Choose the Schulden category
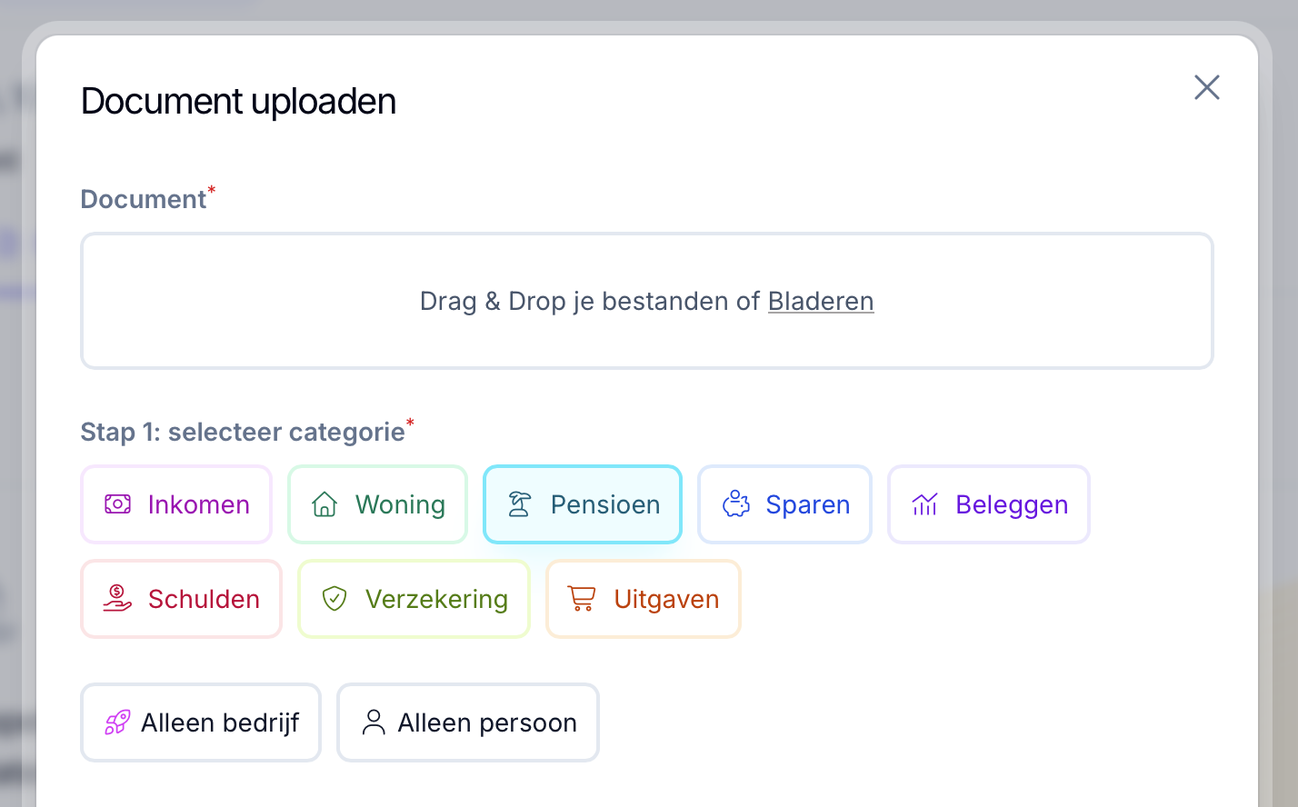1298x807 pixels. [182, 599]
